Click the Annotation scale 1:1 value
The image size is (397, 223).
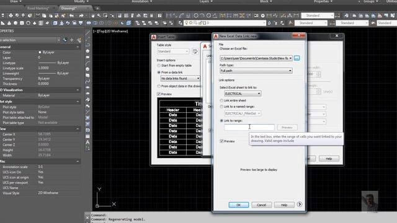[40, 167]
